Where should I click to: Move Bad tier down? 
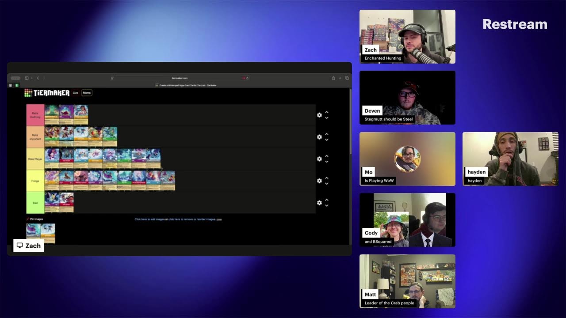click(x=327, y=206)
